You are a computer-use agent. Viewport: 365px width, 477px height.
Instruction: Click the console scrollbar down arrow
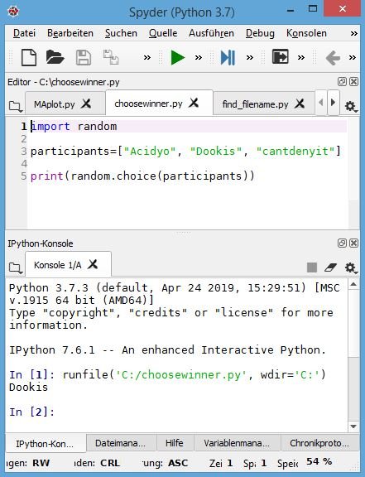tap(353, 426)
